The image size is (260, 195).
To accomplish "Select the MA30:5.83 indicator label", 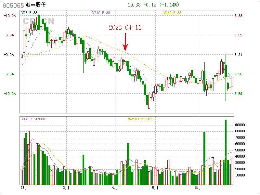I will [x=172, y=13].
